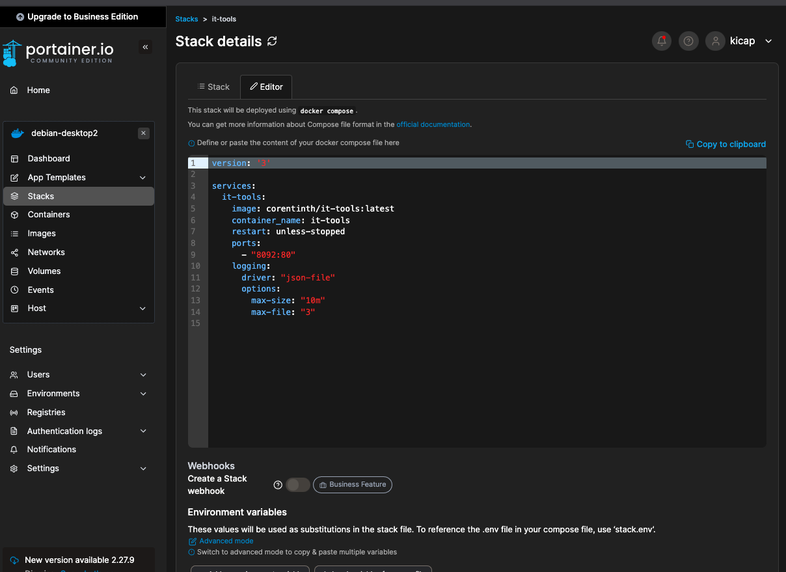Viewport: 786px width, 572px height.
Task: Go to Home in the sidebar
Action: (79, 90)
